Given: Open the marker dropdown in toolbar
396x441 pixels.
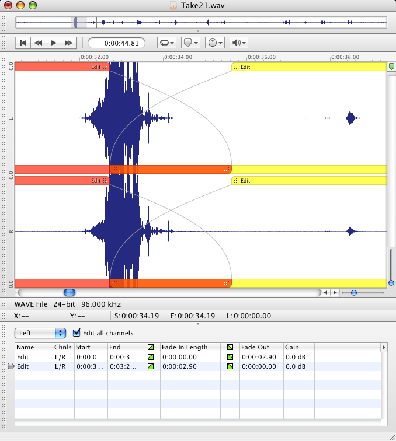Looking at the screenshot, I should [190, 43].
